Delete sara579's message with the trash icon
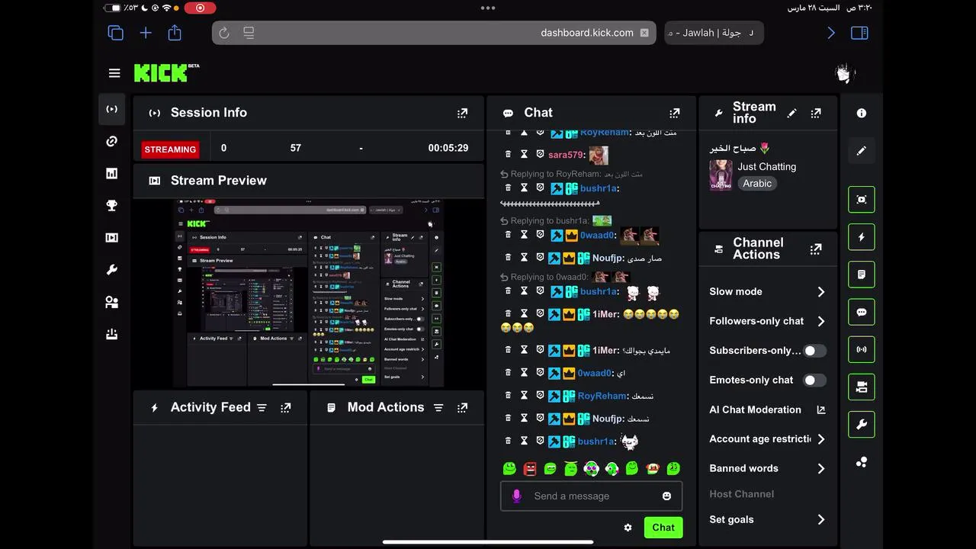Screen dimensions: 976x549 tap(508, 155)
